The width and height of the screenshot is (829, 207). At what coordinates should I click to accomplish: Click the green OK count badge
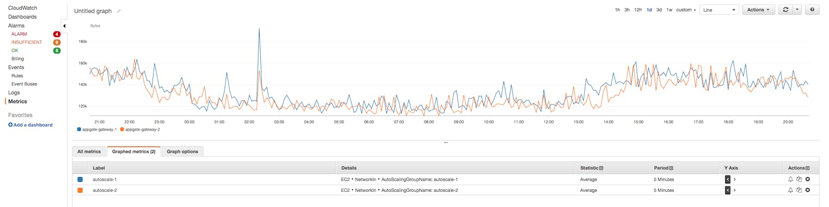[x=57, y=51]
